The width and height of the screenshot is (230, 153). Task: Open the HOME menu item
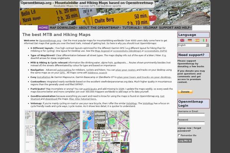pos(43,28)
